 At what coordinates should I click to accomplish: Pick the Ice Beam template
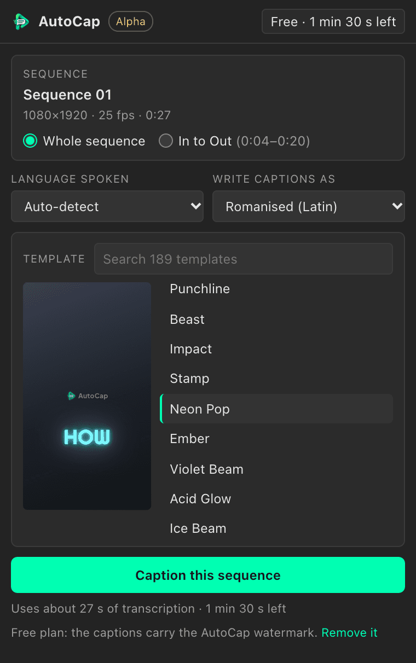pyautogui.click(x=276, y=528)
